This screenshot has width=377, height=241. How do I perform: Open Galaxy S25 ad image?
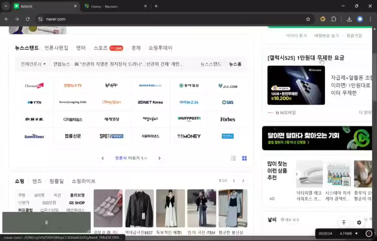tap(296, 85)
